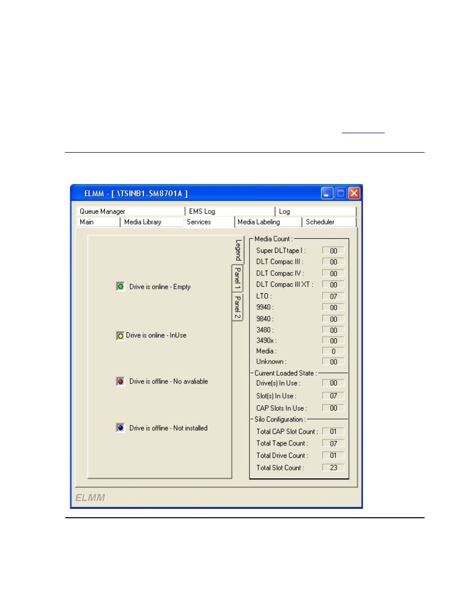Click the 'Drive is offline - No avaliable' text
Screen dimensions: 476x616
[169, 382]
